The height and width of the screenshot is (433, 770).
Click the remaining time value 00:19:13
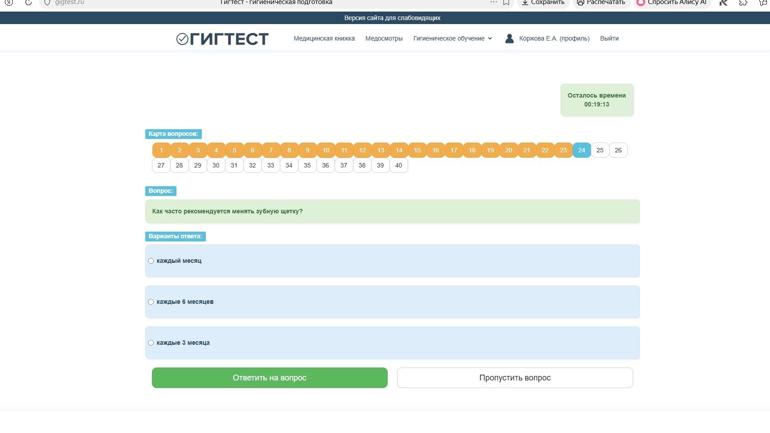tap(597, 104)
